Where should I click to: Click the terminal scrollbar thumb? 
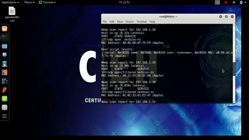pyautogui.click(x=234, y=69)
